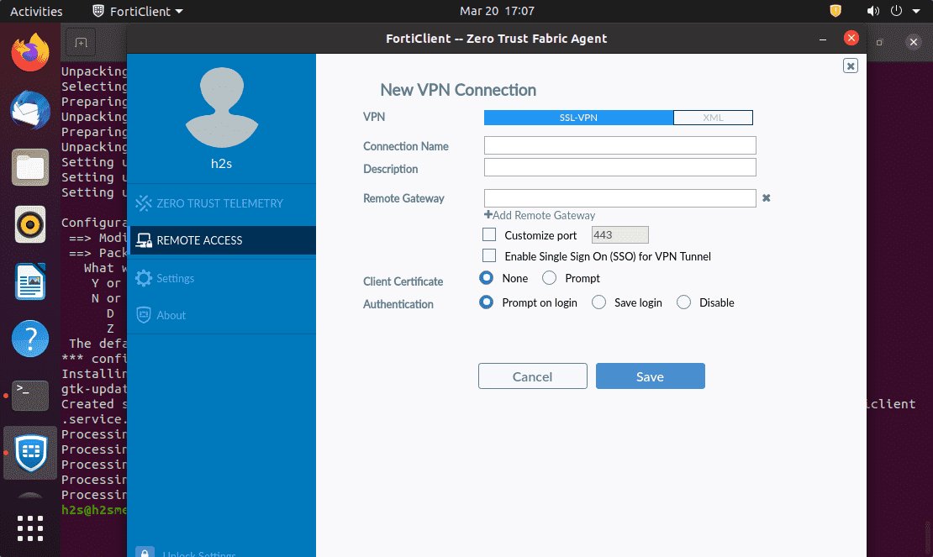
Task: Check Enable Single Sign On for VPN Tunnel
Action: (x=489, y=256)
